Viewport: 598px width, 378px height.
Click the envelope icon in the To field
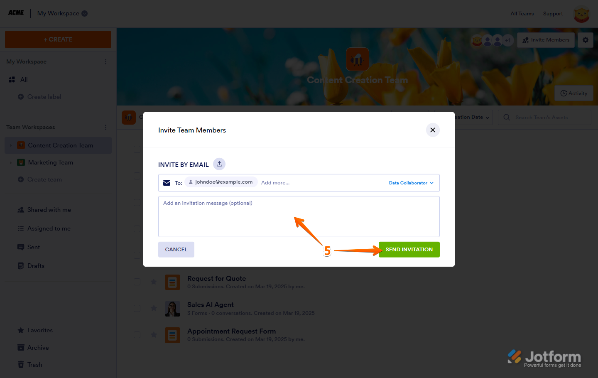(167, 183)
